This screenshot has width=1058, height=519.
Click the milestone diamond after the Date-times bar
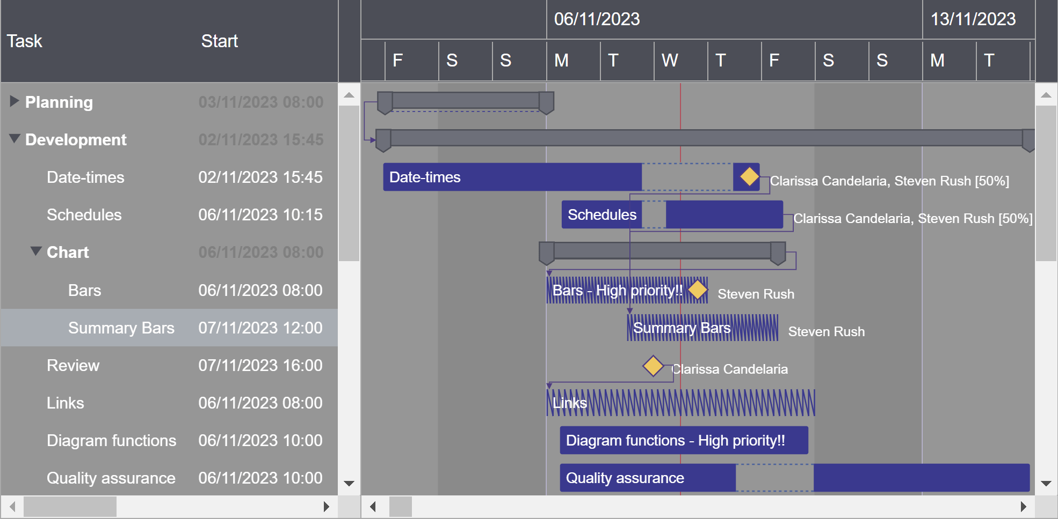click(x=749, y=176)
